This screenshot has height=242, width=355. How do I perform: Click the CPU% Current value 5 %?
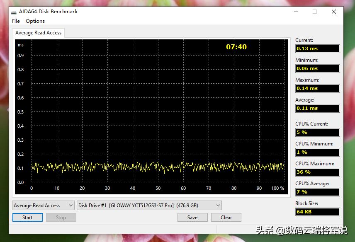(317, 132)
